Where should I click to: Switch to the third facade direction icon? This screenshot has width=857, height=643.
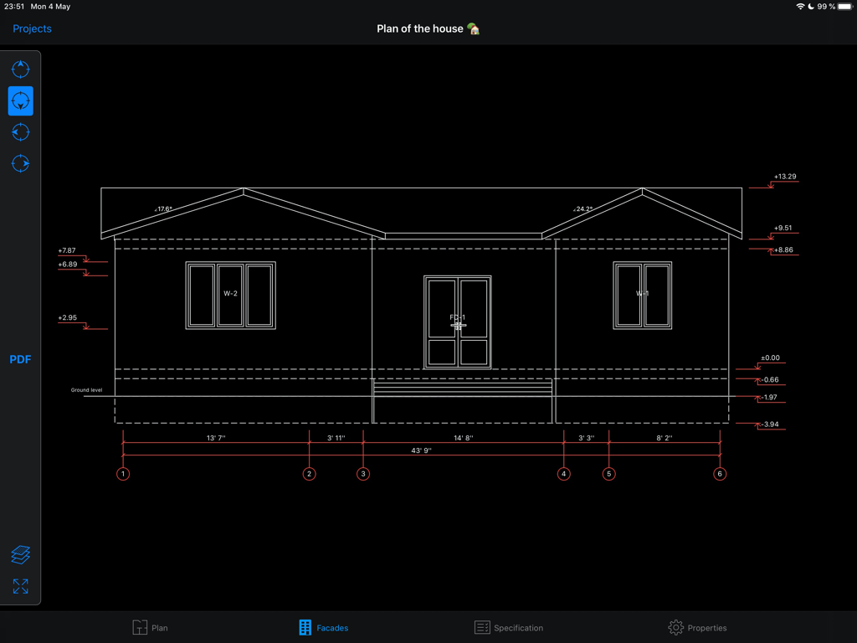[20, 132]
